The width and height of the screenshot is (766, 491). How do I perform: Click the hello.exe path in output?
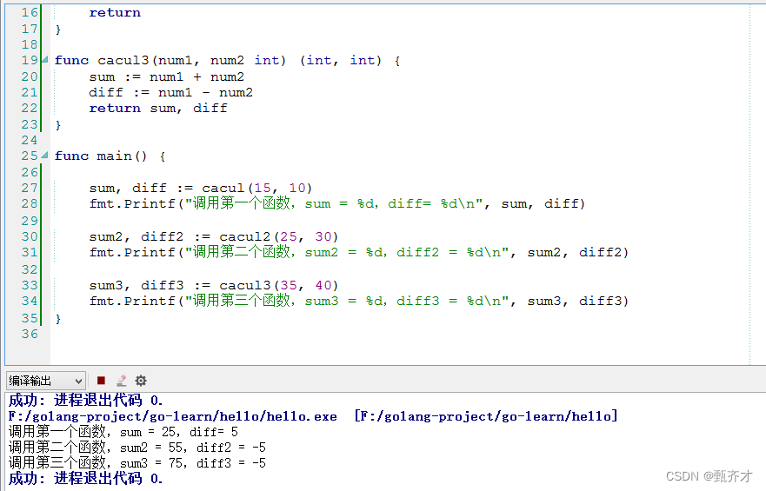(172, 416)
